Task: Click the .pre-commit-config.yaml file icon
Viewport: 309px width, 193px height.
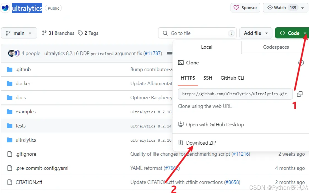Action: click(9, 168)
